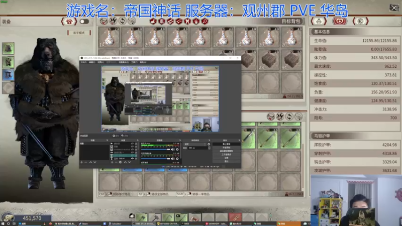Click the 马铠护甲 section header

pos(355,136)
